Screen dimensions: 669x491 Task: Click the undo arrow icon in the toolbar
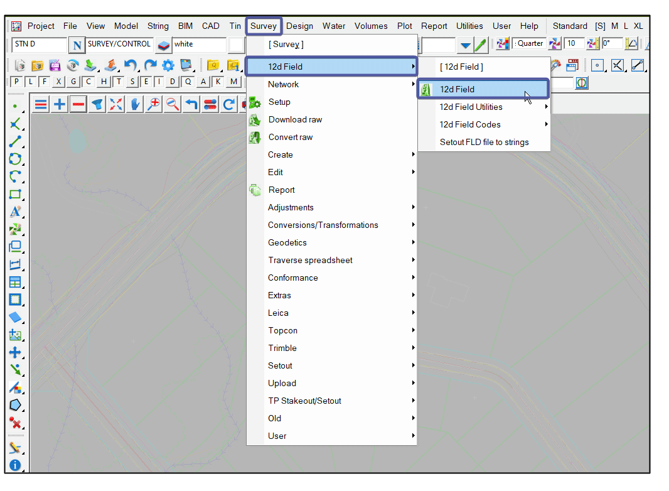tap(130, 65)
